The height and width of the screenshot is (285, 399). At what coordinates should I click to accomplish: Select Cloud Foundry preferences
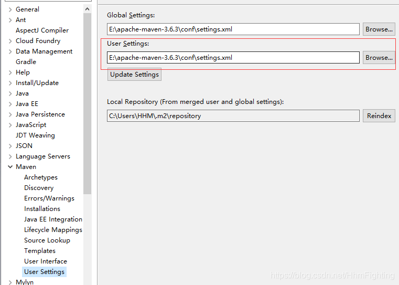(x=38, y=41)
